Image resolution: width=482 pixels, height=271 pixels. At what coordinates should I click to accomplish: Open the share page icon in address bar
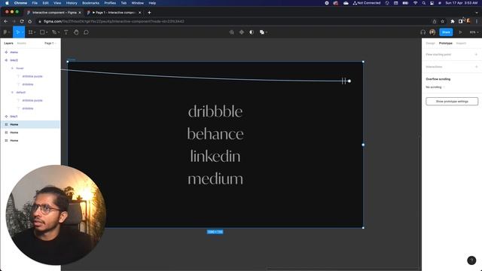pyautogui.click(x=435, y=22)
